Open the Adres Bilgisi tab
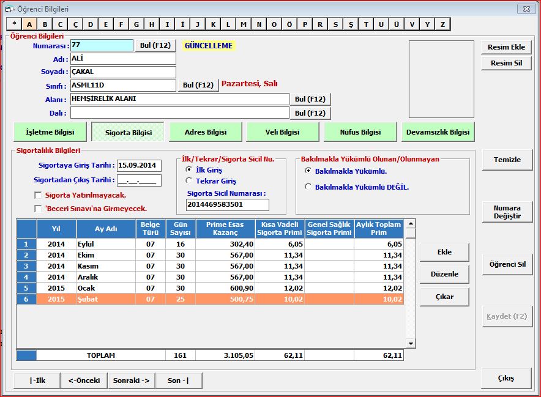 tap(205, 132)
